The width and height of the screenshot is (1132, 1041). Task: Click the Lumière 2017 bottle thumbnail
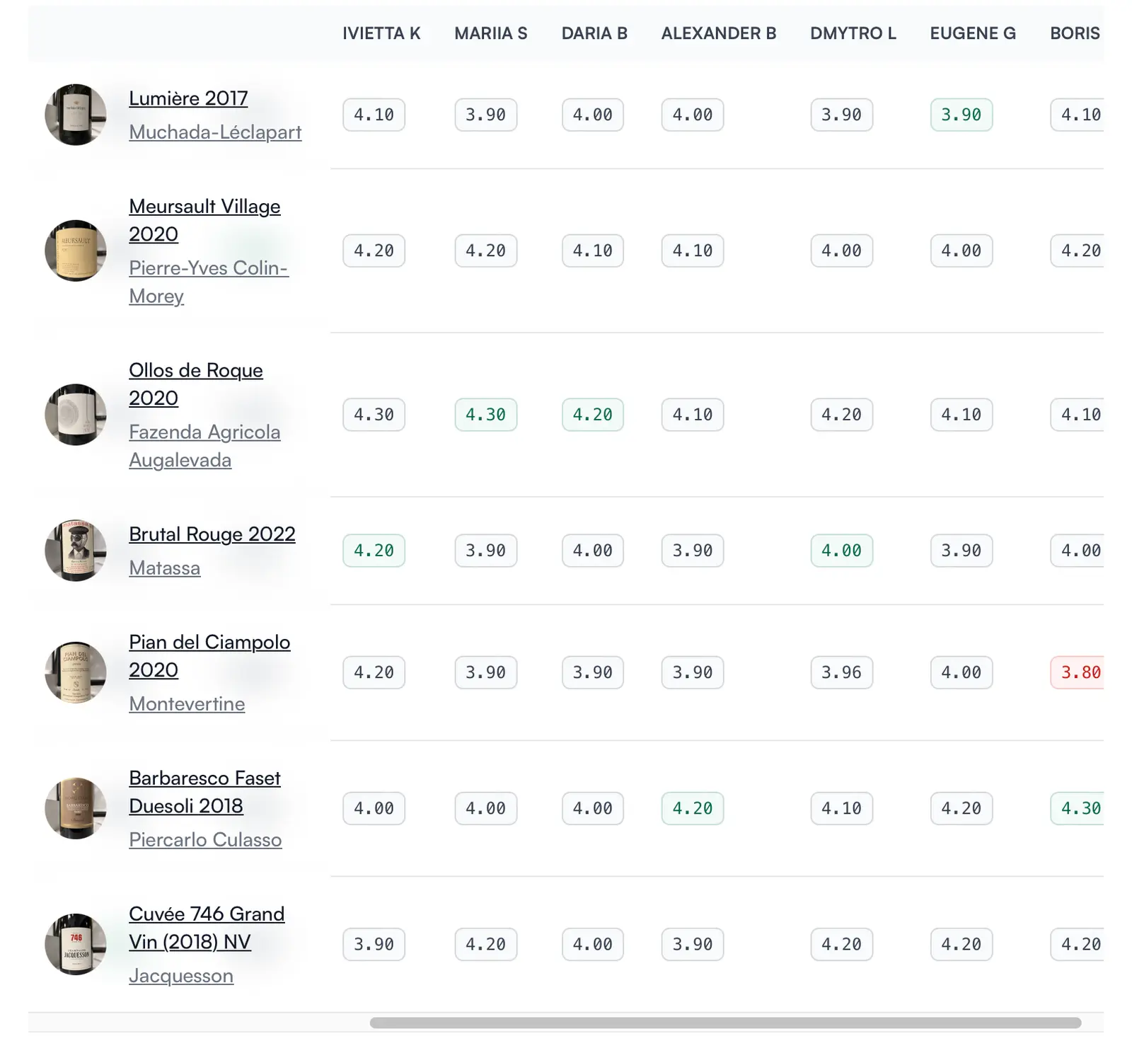tap(76, 115)
